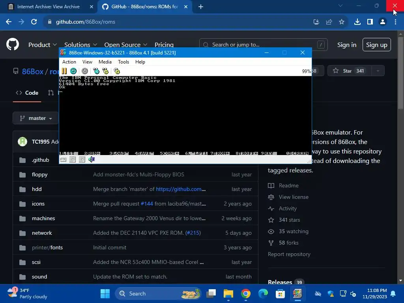The image size is (404, 303).
Task: Select the Code tab on GitHub
Action: pyautogui.click(x=27, y=93)
